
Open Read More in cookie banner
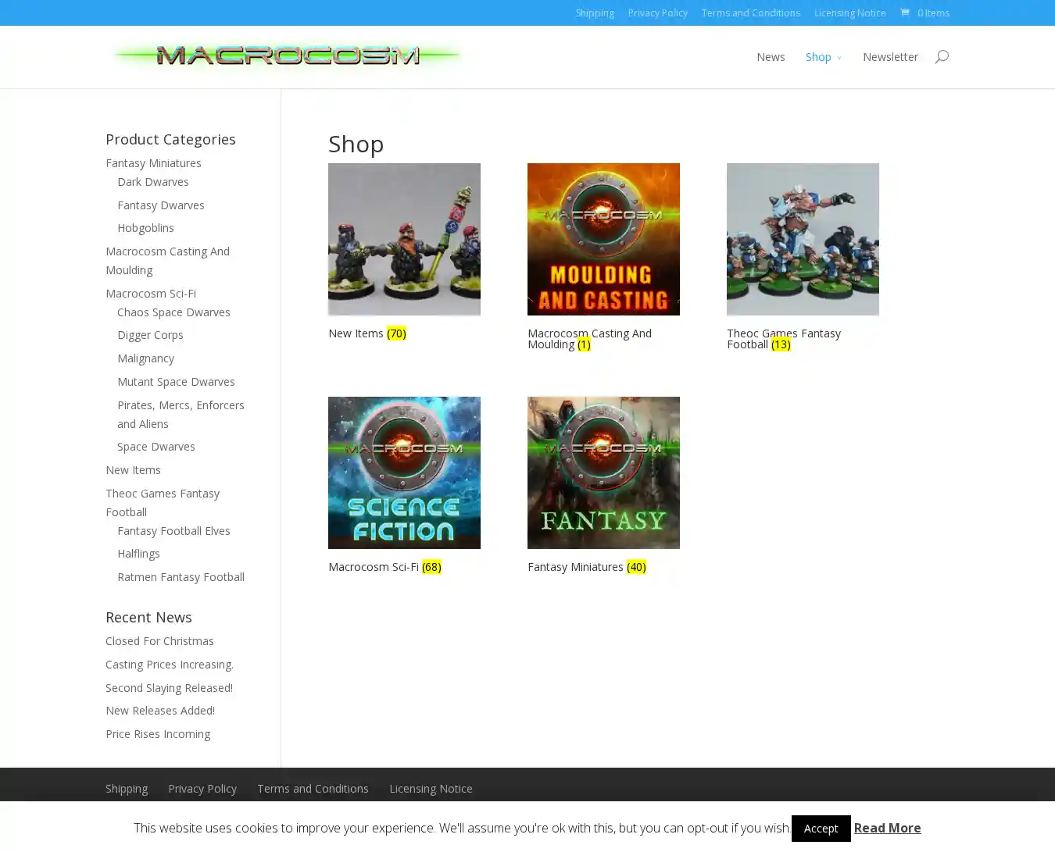(x=887, y=828)
